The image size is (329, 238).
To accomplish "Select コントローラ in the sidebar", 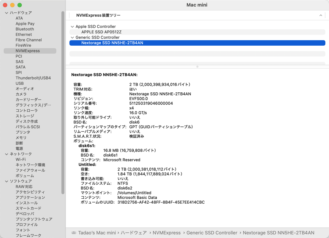I will (27, 111).
